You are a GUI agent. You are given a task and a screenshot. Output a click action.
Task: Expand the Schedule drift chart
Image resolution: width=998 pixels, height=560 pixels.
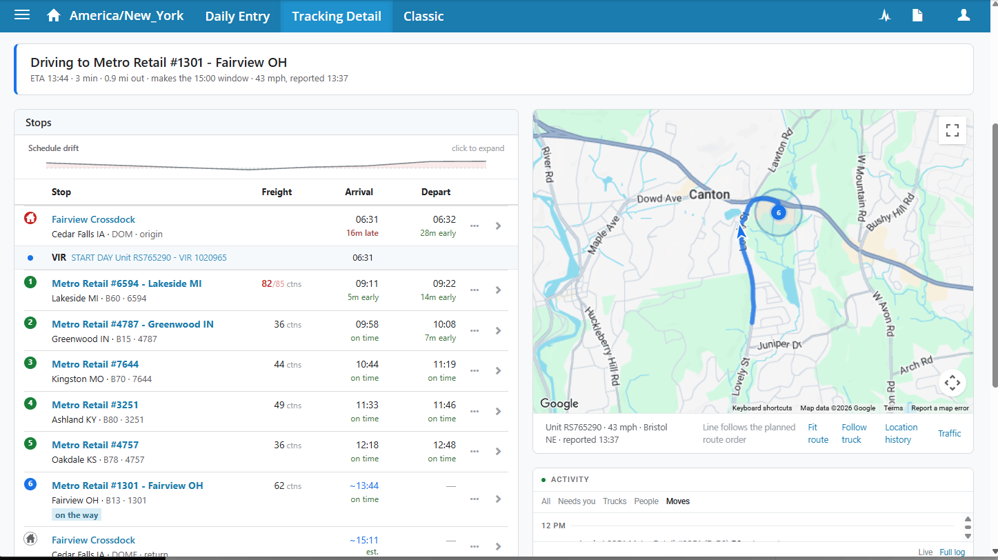[x=266, y=157]
